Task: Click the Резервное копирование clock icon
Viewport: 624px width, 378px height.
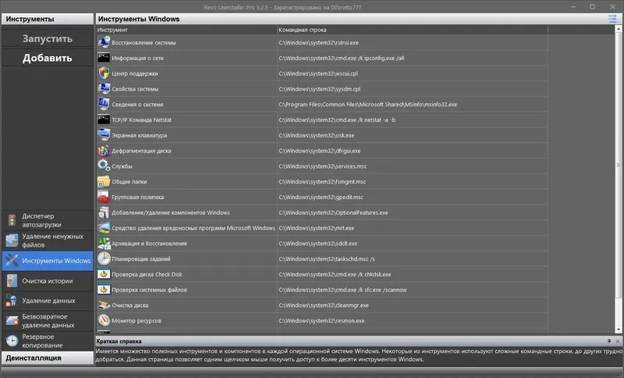Action: (x=12, y=341)
